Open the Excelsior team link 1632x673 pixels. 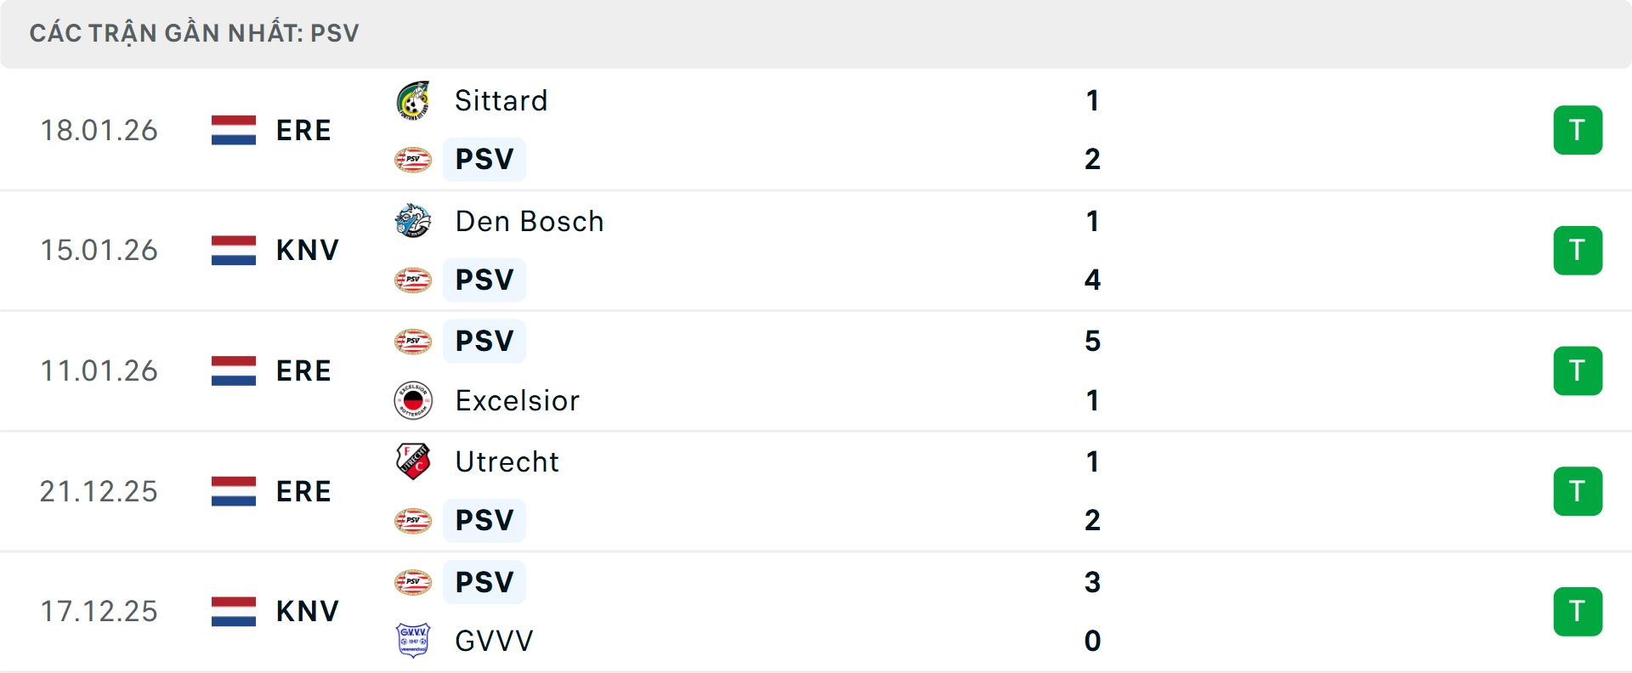517,401
